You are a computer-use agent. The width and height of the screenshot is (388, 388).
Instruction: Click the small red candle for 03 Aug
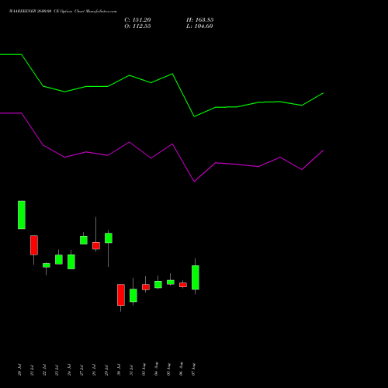(146, 287)
